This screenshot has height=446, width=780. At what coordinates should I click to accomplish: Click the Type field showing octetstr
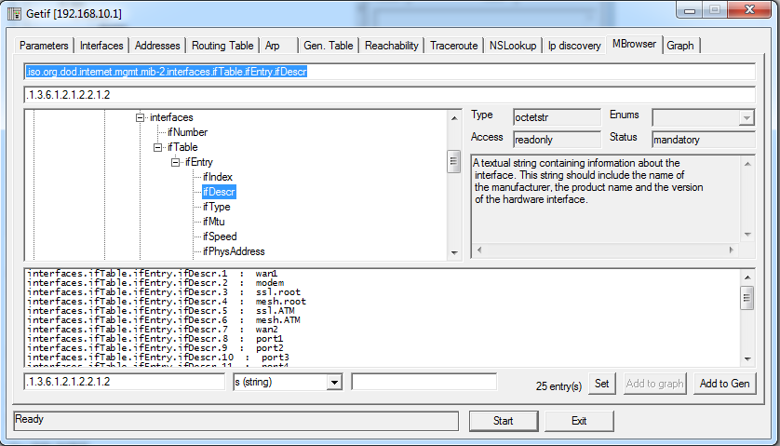point(557,118)
